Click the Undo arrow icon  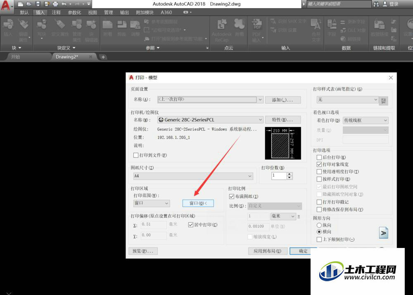pyautogui.click(x=64, y=4)
